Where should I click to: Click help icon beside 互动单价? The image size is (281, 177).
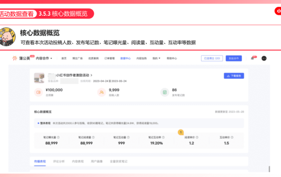pyautogui.click(x=232, y=137)
